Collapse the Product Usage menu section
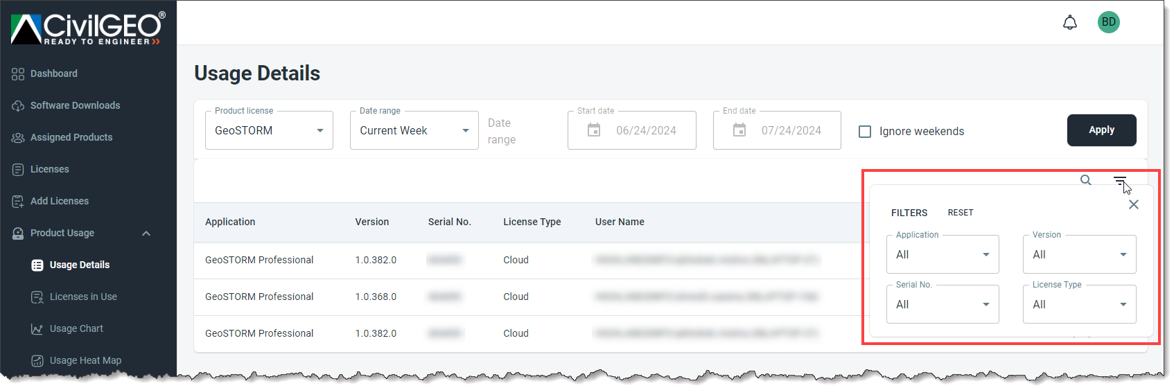1174x388 pixels. [146, 233]
